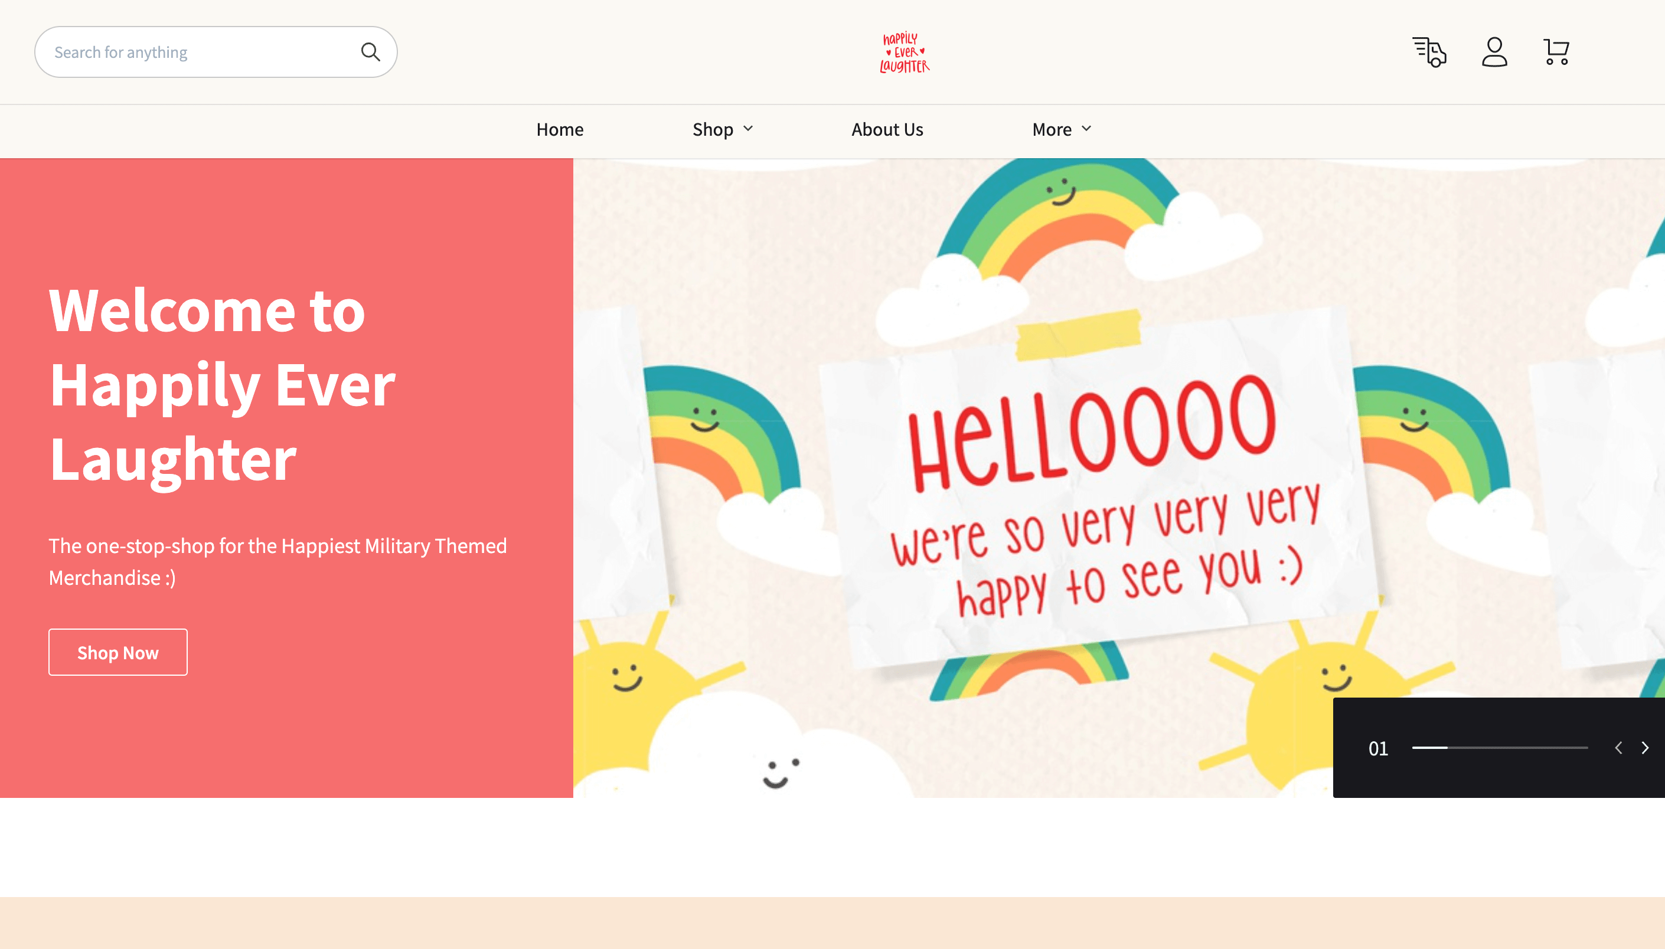
Task: Open the user account icon
Action: [1493, 51]
